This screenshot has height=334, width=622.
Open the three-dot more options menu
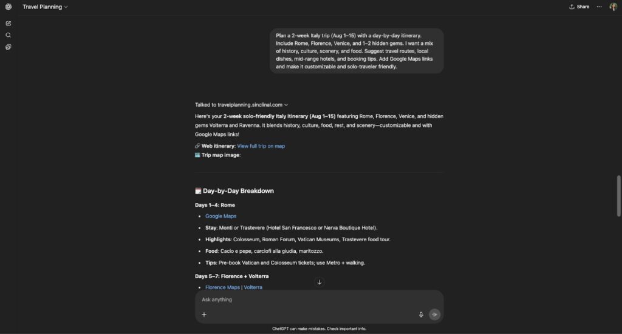[600, 7]
